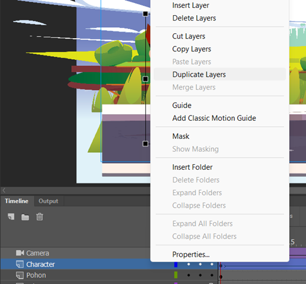
Task: Click the left scroll arrow below the stage
Action: [4, 190]
